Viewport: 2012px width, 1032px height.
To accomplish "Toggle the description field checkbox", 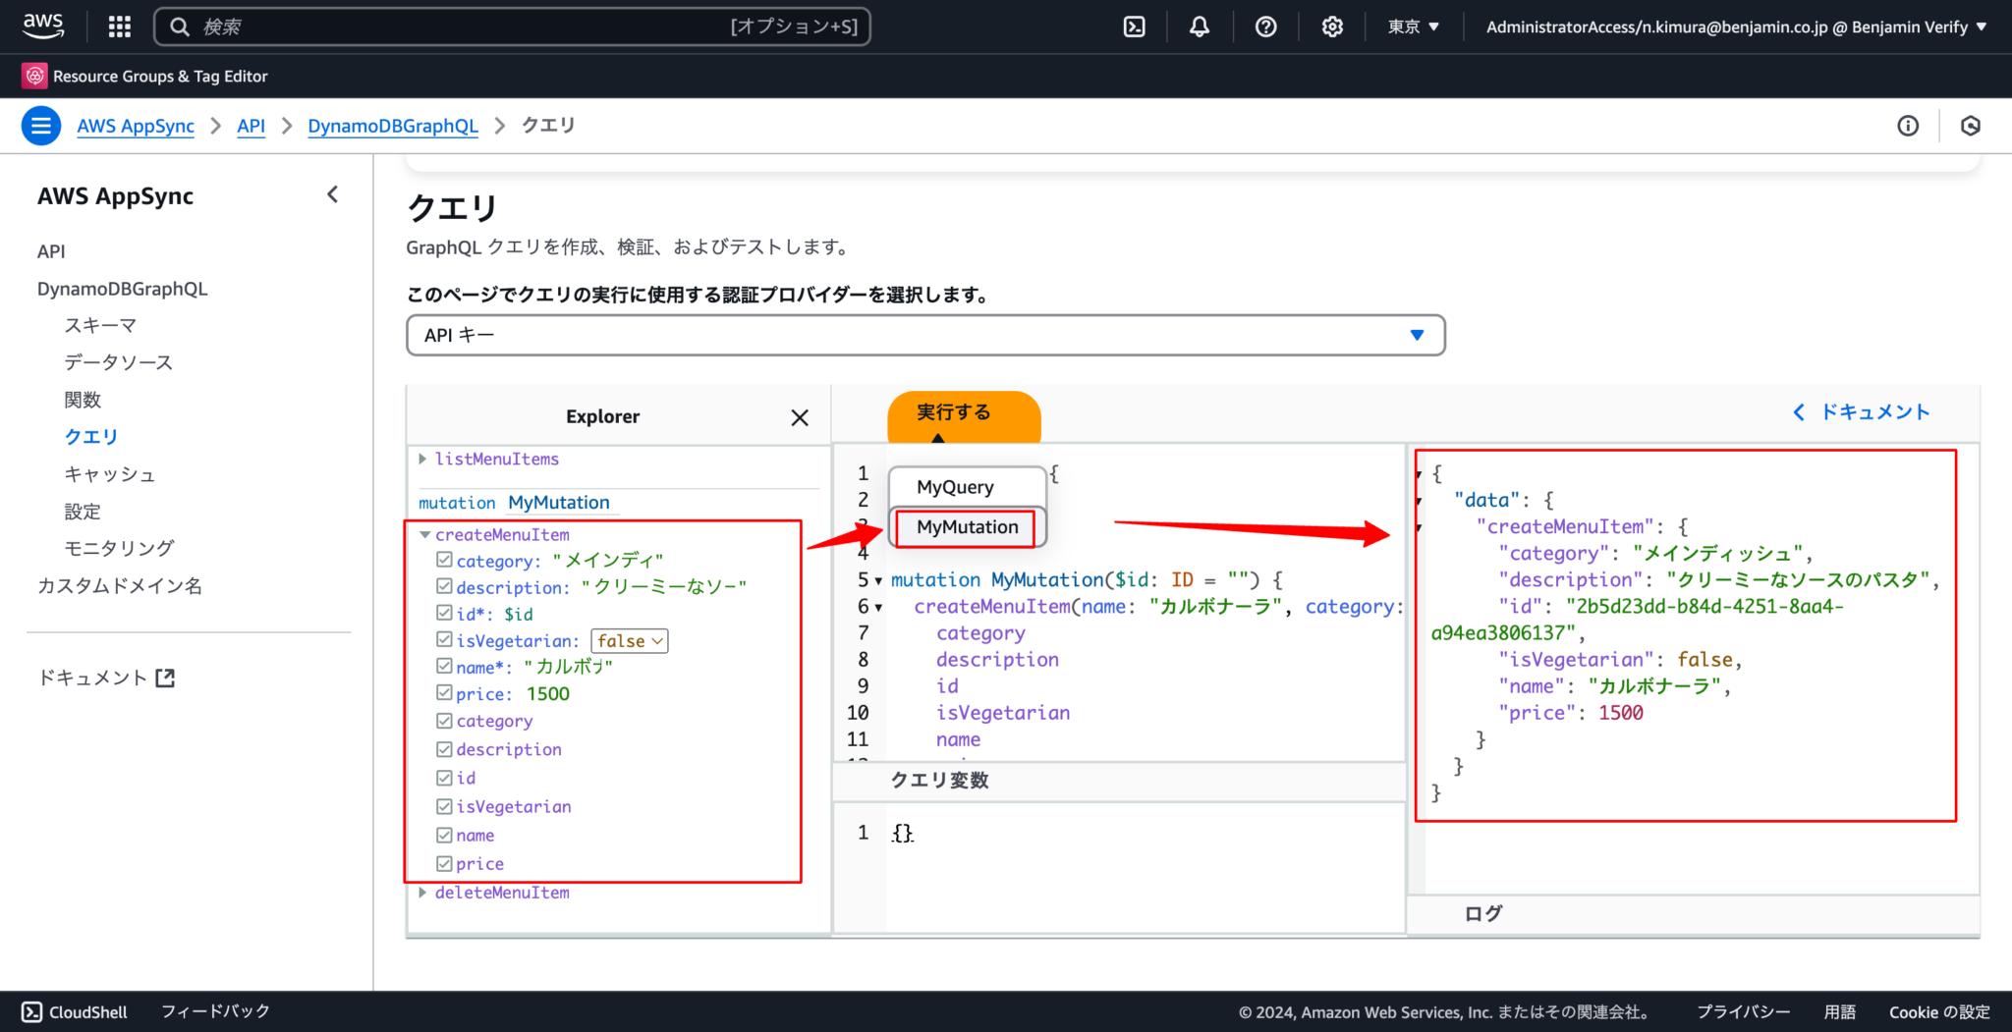I will 444,749.
